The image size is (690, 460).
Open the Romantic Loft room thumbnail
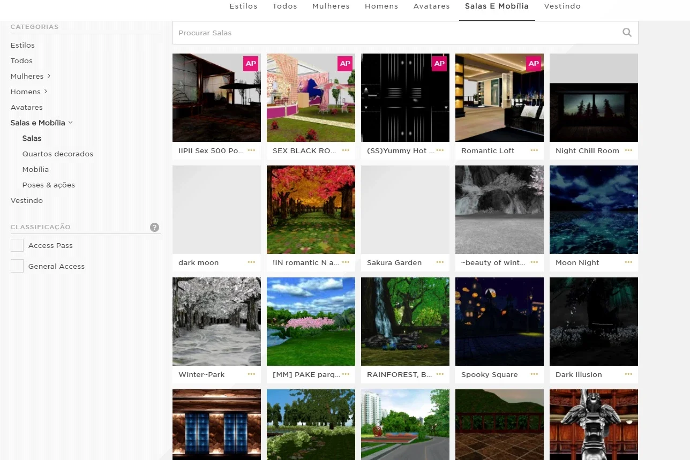tap(499, 97)
